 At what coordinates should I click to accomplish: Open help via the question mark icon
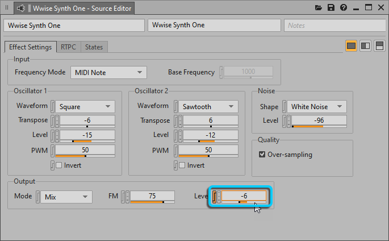(344, 8)
